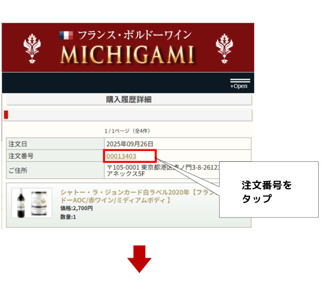330x301 pixels.
Task: Click the 1 / 1ページ（全4件） pagination text
Action: 127,131
